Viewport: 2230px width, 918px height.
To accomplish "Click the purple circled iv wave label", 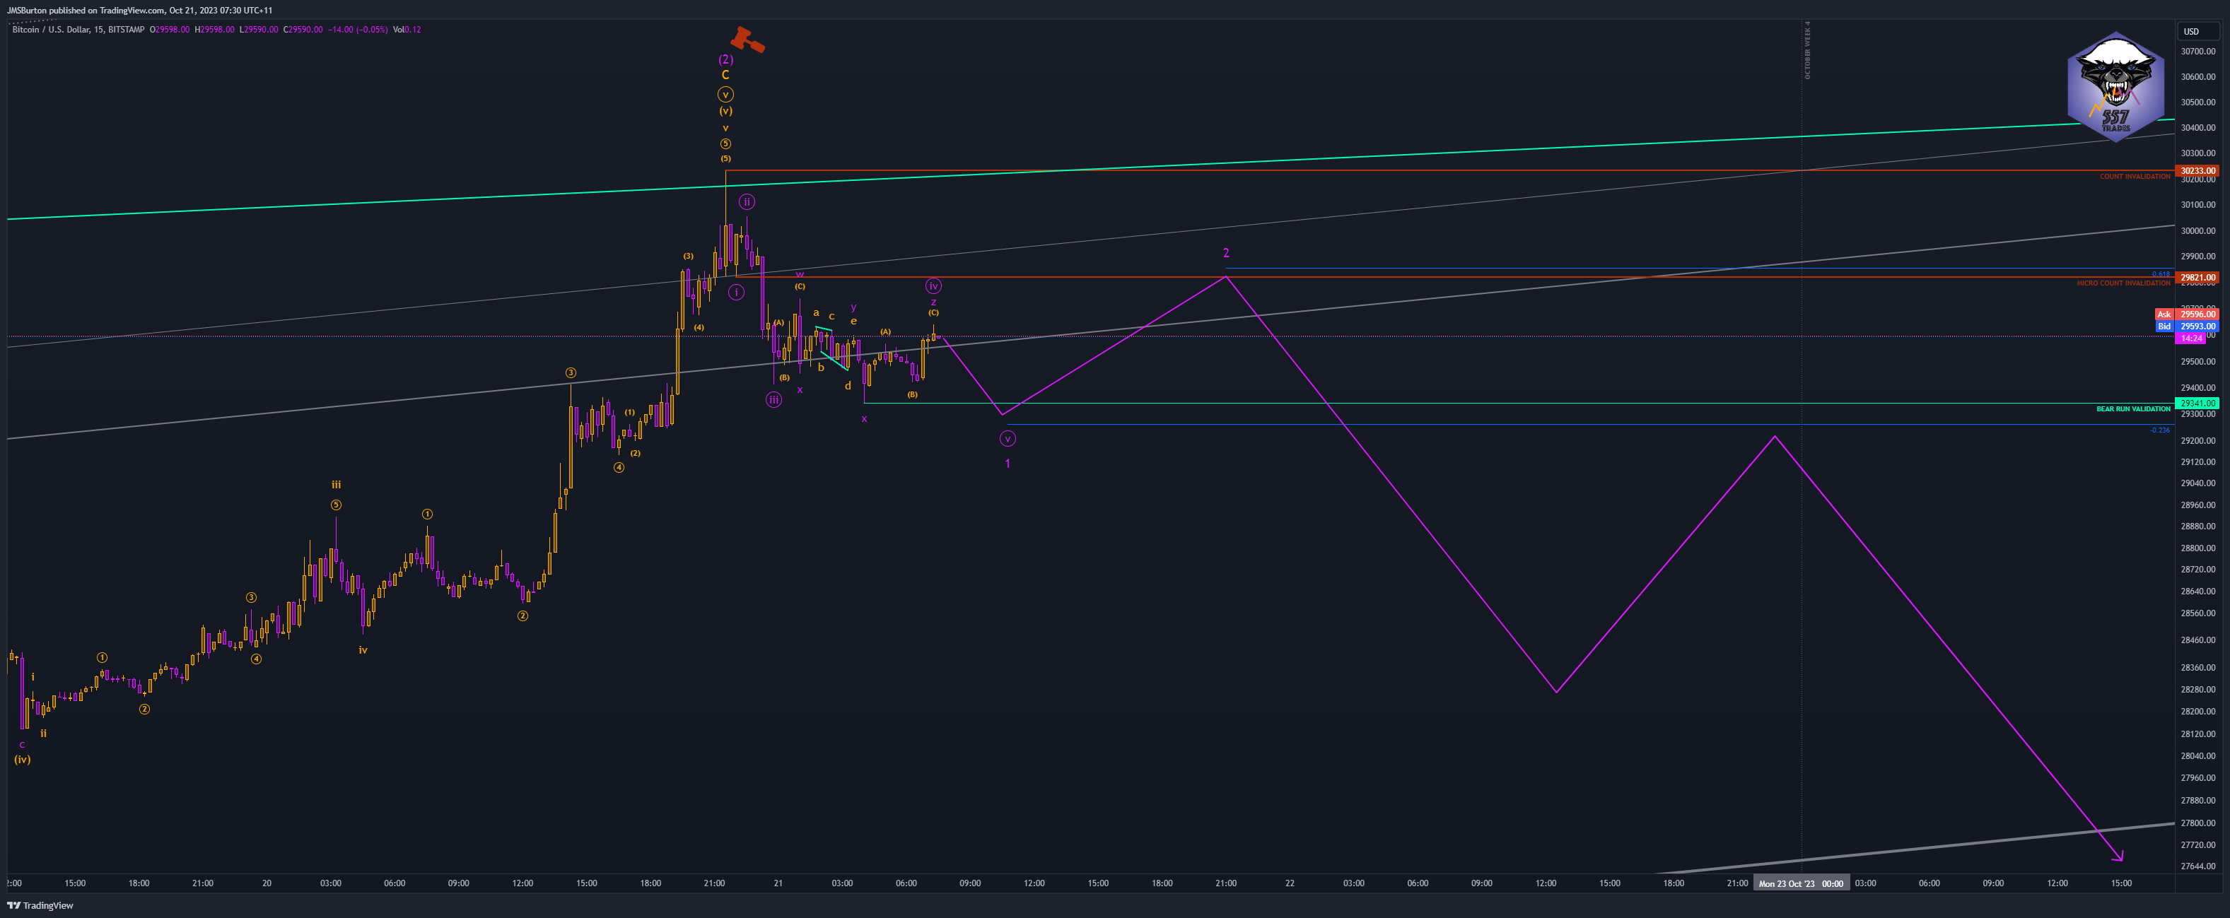I will (x=933, y=286).
